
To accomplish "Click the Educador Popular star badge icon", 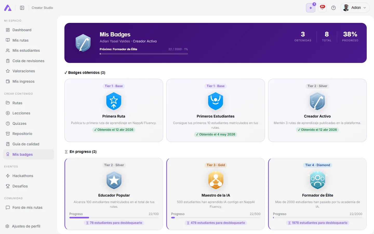I will 114,180.
